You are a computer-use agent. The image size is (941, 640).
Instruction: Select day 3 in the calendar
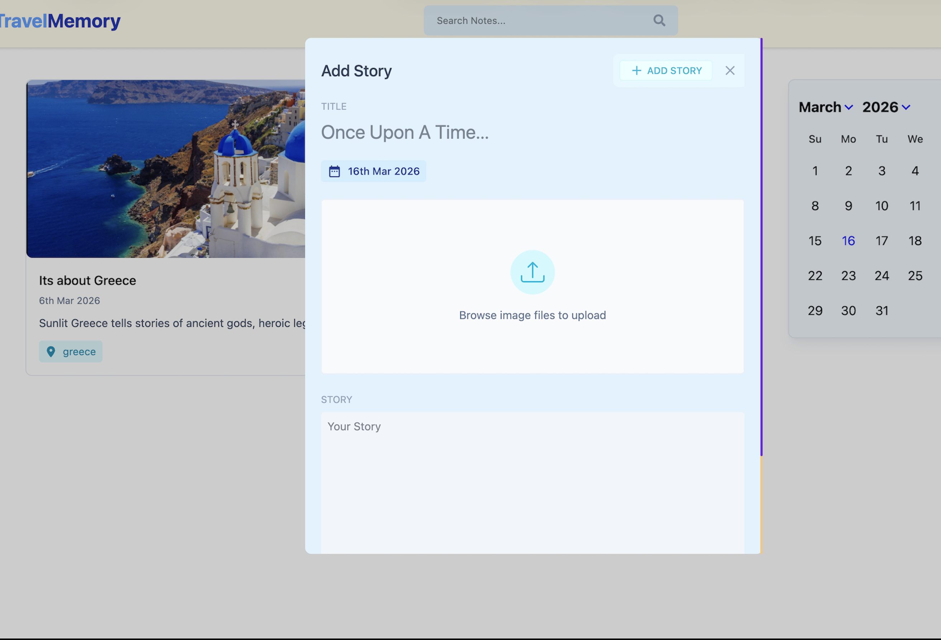point(882,171)
